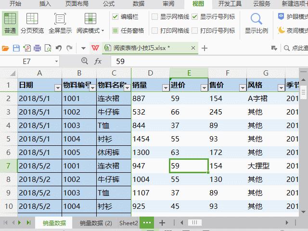Switch to Normal view (普通)
Viewport: 308px width, 231px height.
click(x=10, y=23)
